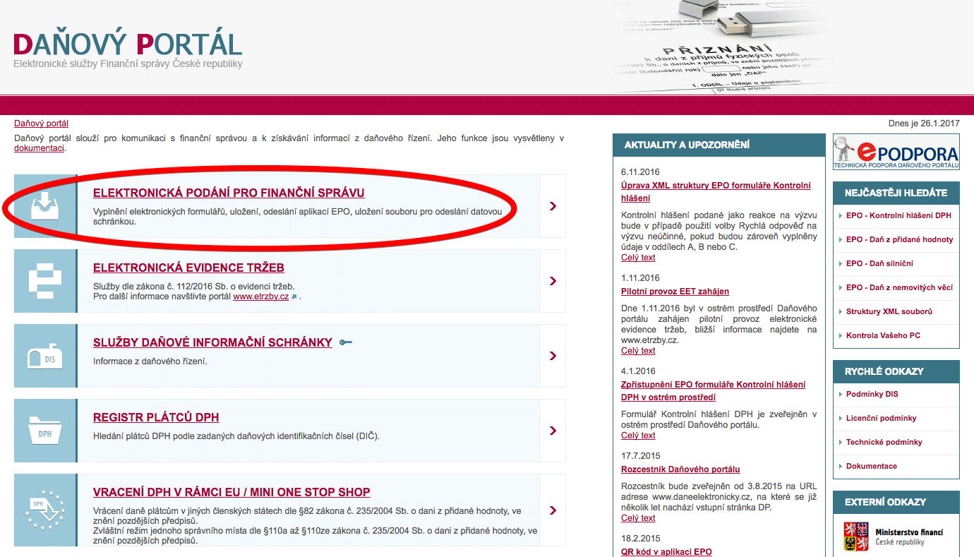
Task: Click the Aktuality a upozornění panel header
Action: [x=719, y=145]
